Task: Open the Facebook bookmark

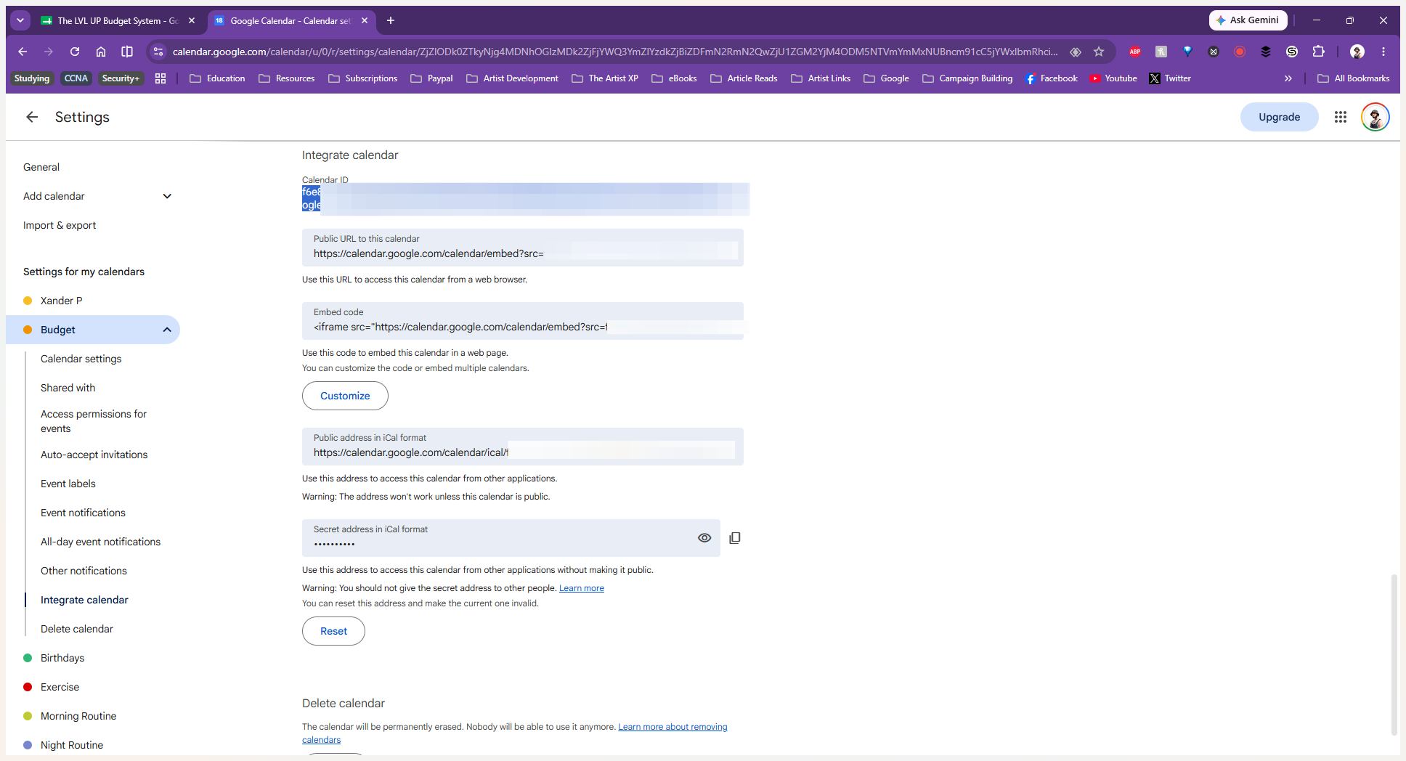Action: (1051, 78)
